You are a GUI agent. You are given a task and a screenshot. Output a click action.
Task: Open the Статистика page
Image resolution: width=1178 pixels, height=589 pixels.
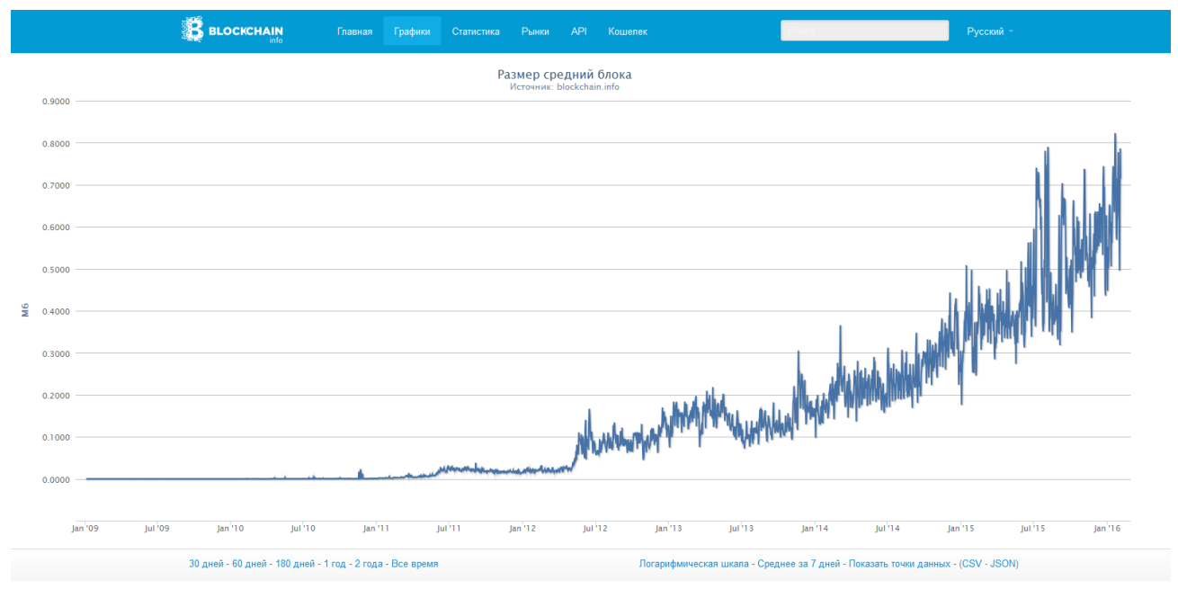click(476, 31)
